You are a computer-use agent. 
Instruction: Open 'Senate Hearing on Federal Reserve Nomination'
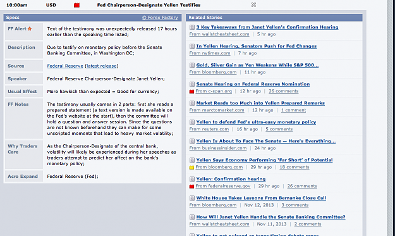tap(253, 84)
